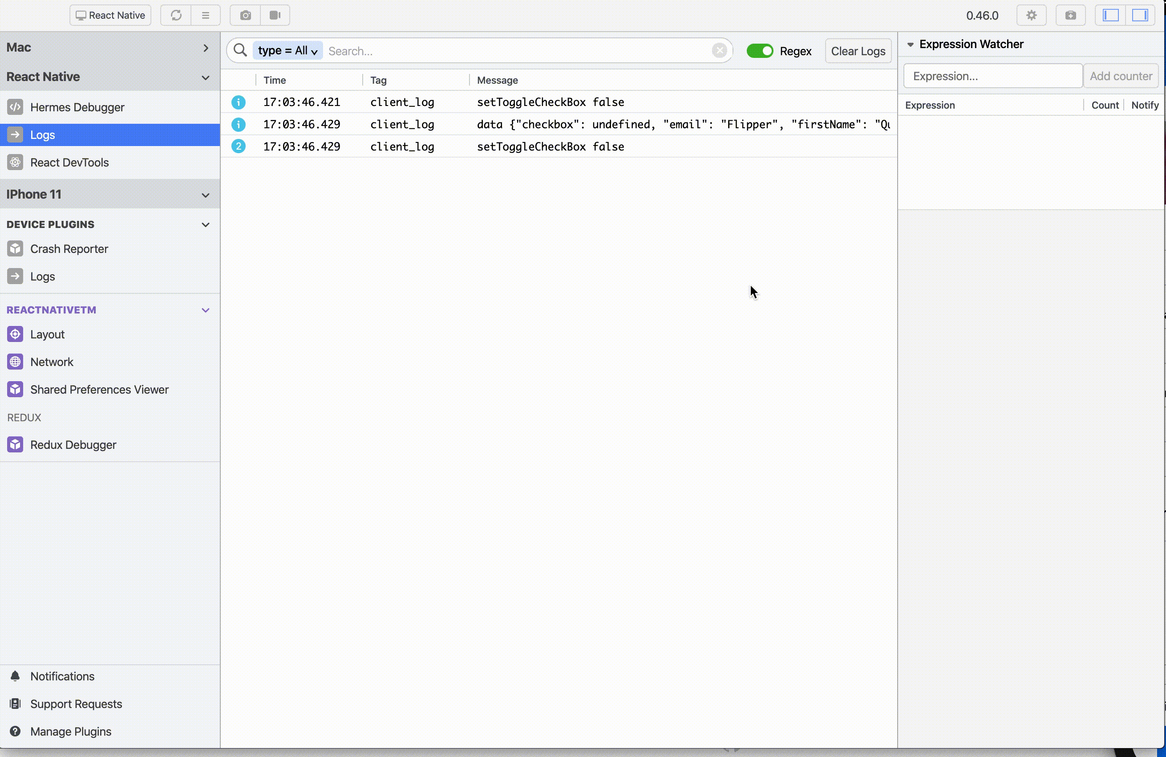The height and width of the screenshot is (757, 1166).
Task: Collapse the IPhone 11 section chevron
Action: (x=206, y=195)
